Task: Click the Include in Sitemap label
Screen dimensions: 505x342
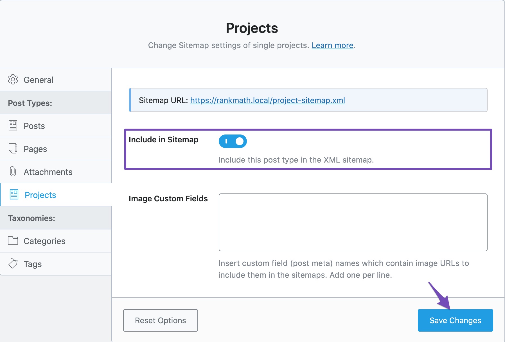Action: [x=164, y=140]
